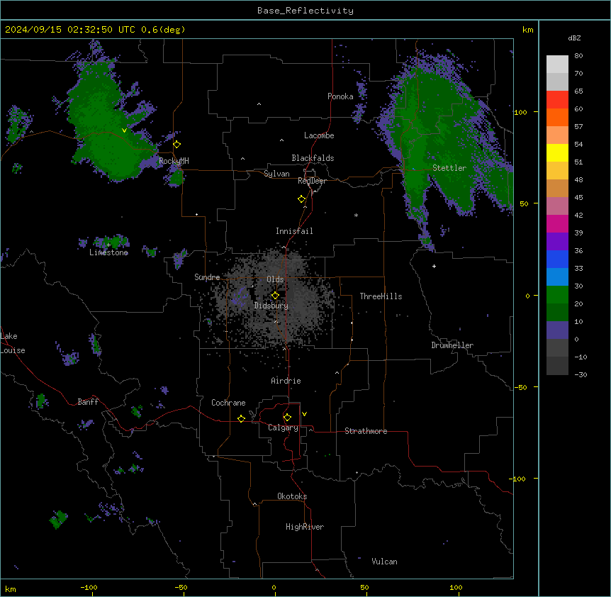This screenshot has height=597, width=611.
Task: Click the Drumheller town label
Action: pyautogui.click(x=452, y=345)
